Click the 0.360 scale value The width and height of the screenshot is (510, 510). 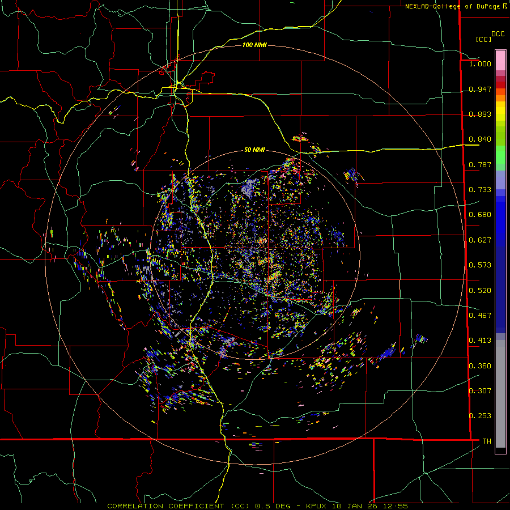click(480, 366)
